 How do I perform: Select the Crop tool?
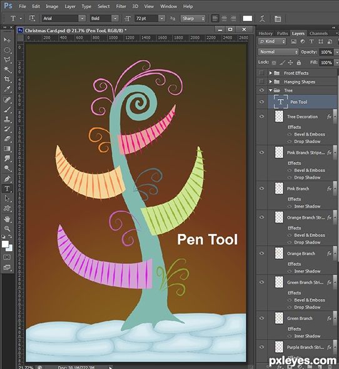[x=7, y=79]
